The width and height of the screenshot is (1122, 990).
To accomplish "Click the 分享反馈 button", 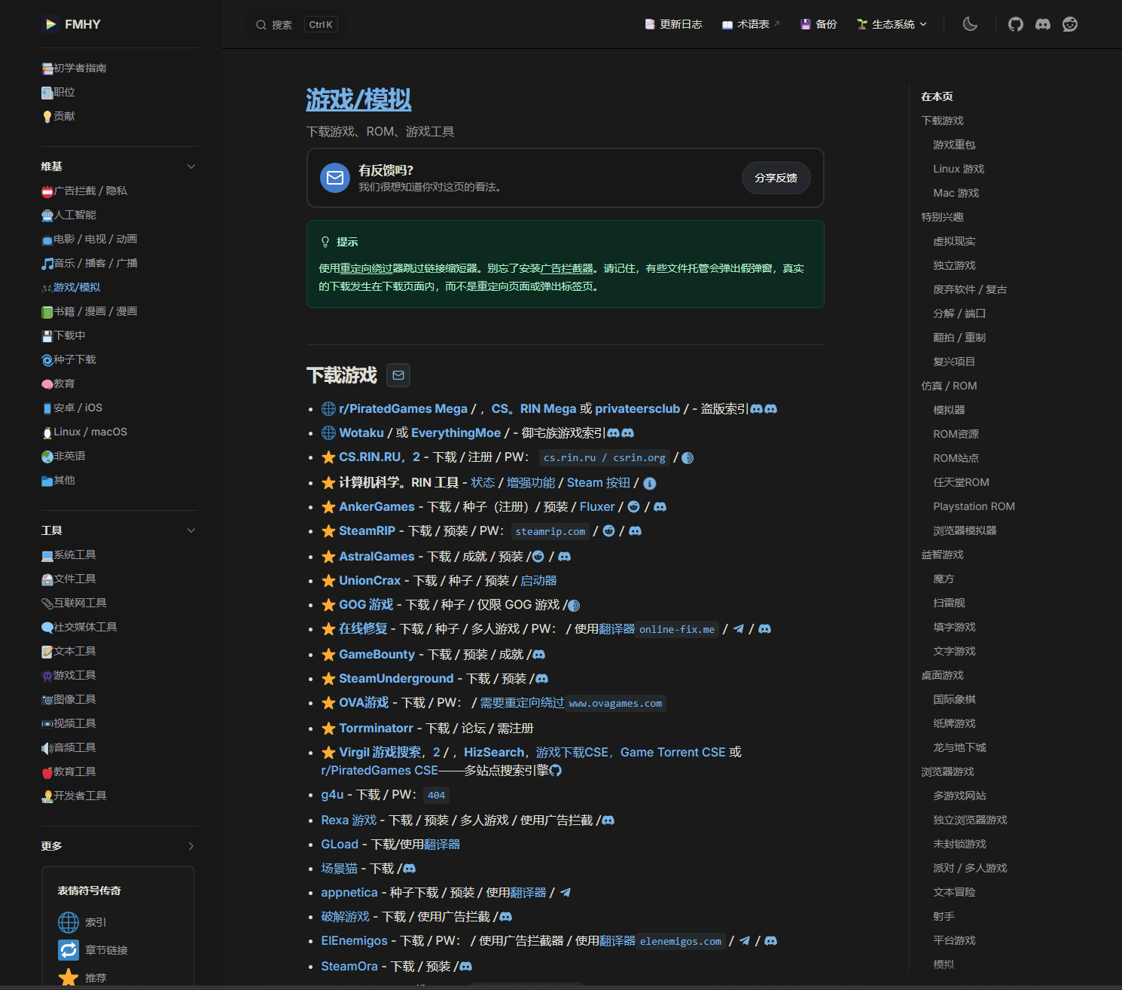I will click(x=776, y=178).
